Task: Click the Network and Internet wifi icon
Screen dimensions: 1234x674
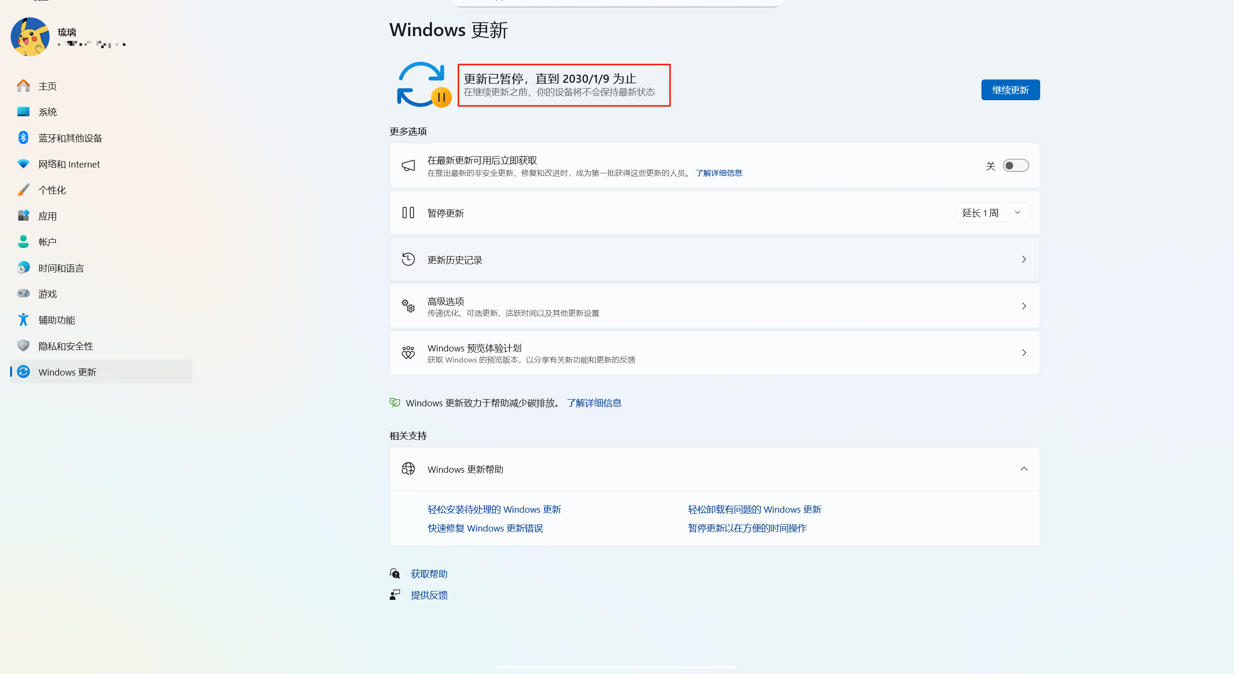Action: coord(23,164)
